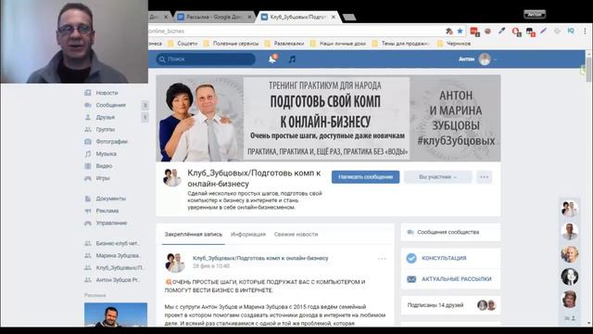
Task: Click the IQ browser extension icon
Action: [x=571, y=31]
